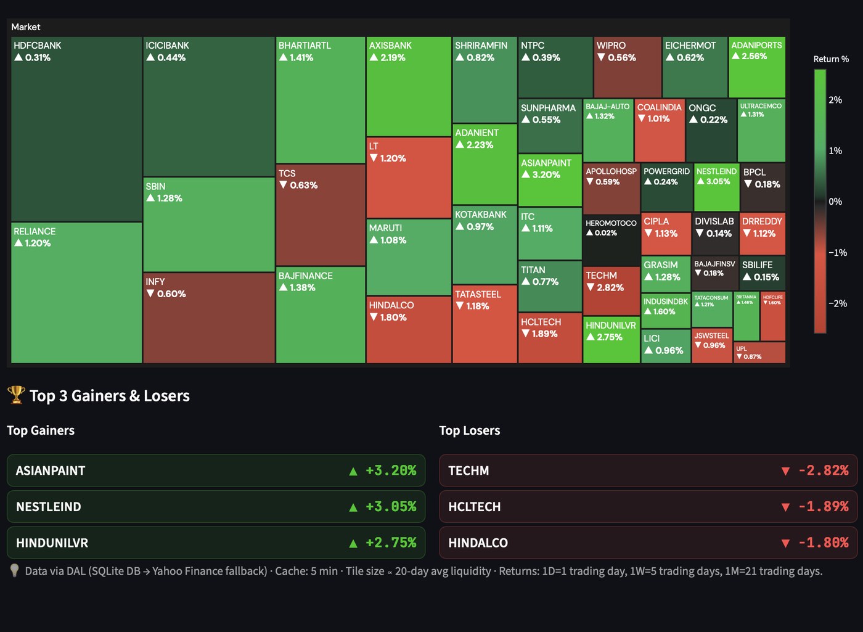Select the TITAN tile
This screenshot has height=632, width=863.
(x=550, y=287)
